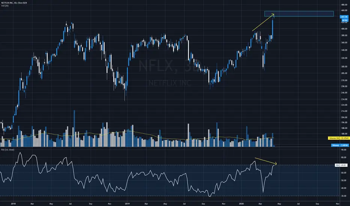Click the 480.00 price axis label
Viewport: 350px width, 206px height.
[x=344, y=4]
